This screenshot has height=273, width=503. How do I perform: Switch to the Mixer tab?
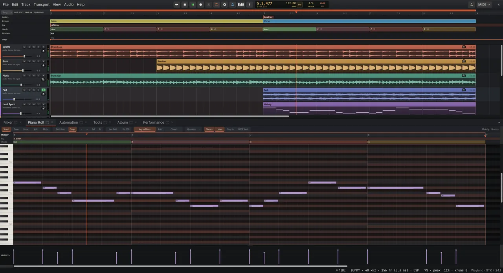pyautogui.click(x=8, y=123)
